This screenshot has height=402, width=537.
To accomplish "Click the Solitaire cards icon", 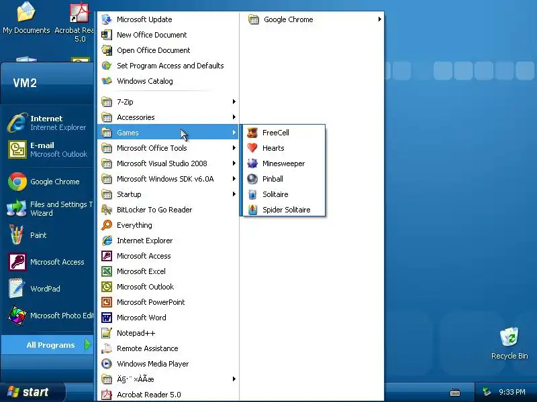I will (252, 194).
